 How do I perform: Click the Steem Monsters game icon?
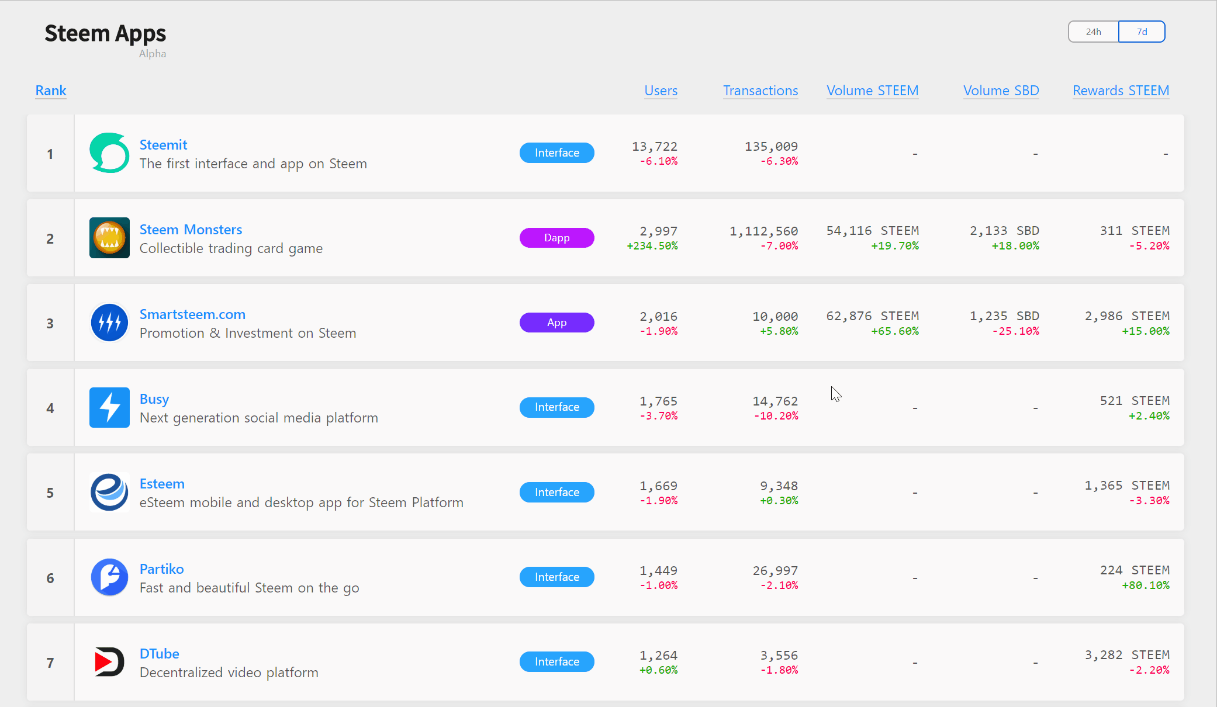coord(109,238)
